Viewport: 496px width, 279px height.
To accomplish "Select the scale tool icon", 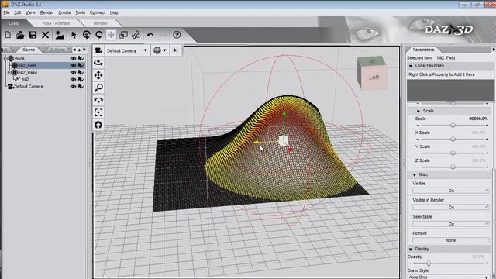I will pyautogui.click(x=123, y=35).
